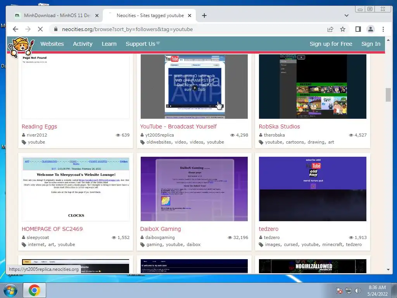Open the daiboxgaming user profile

[160, 237]
